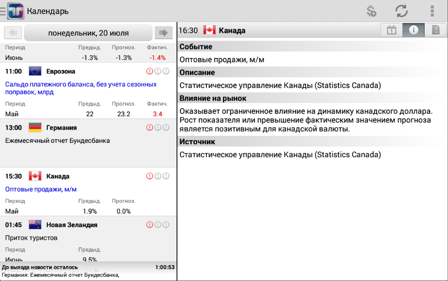The width and height of the screenshot is (448, 281).
Task: Click Новая Зеландия country name
Action: [x=72, y=225]
